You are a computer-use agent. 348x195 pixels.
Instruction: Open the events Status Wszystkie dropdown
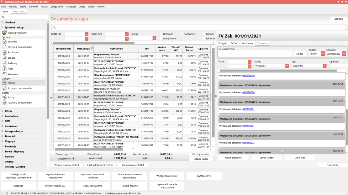287,66
